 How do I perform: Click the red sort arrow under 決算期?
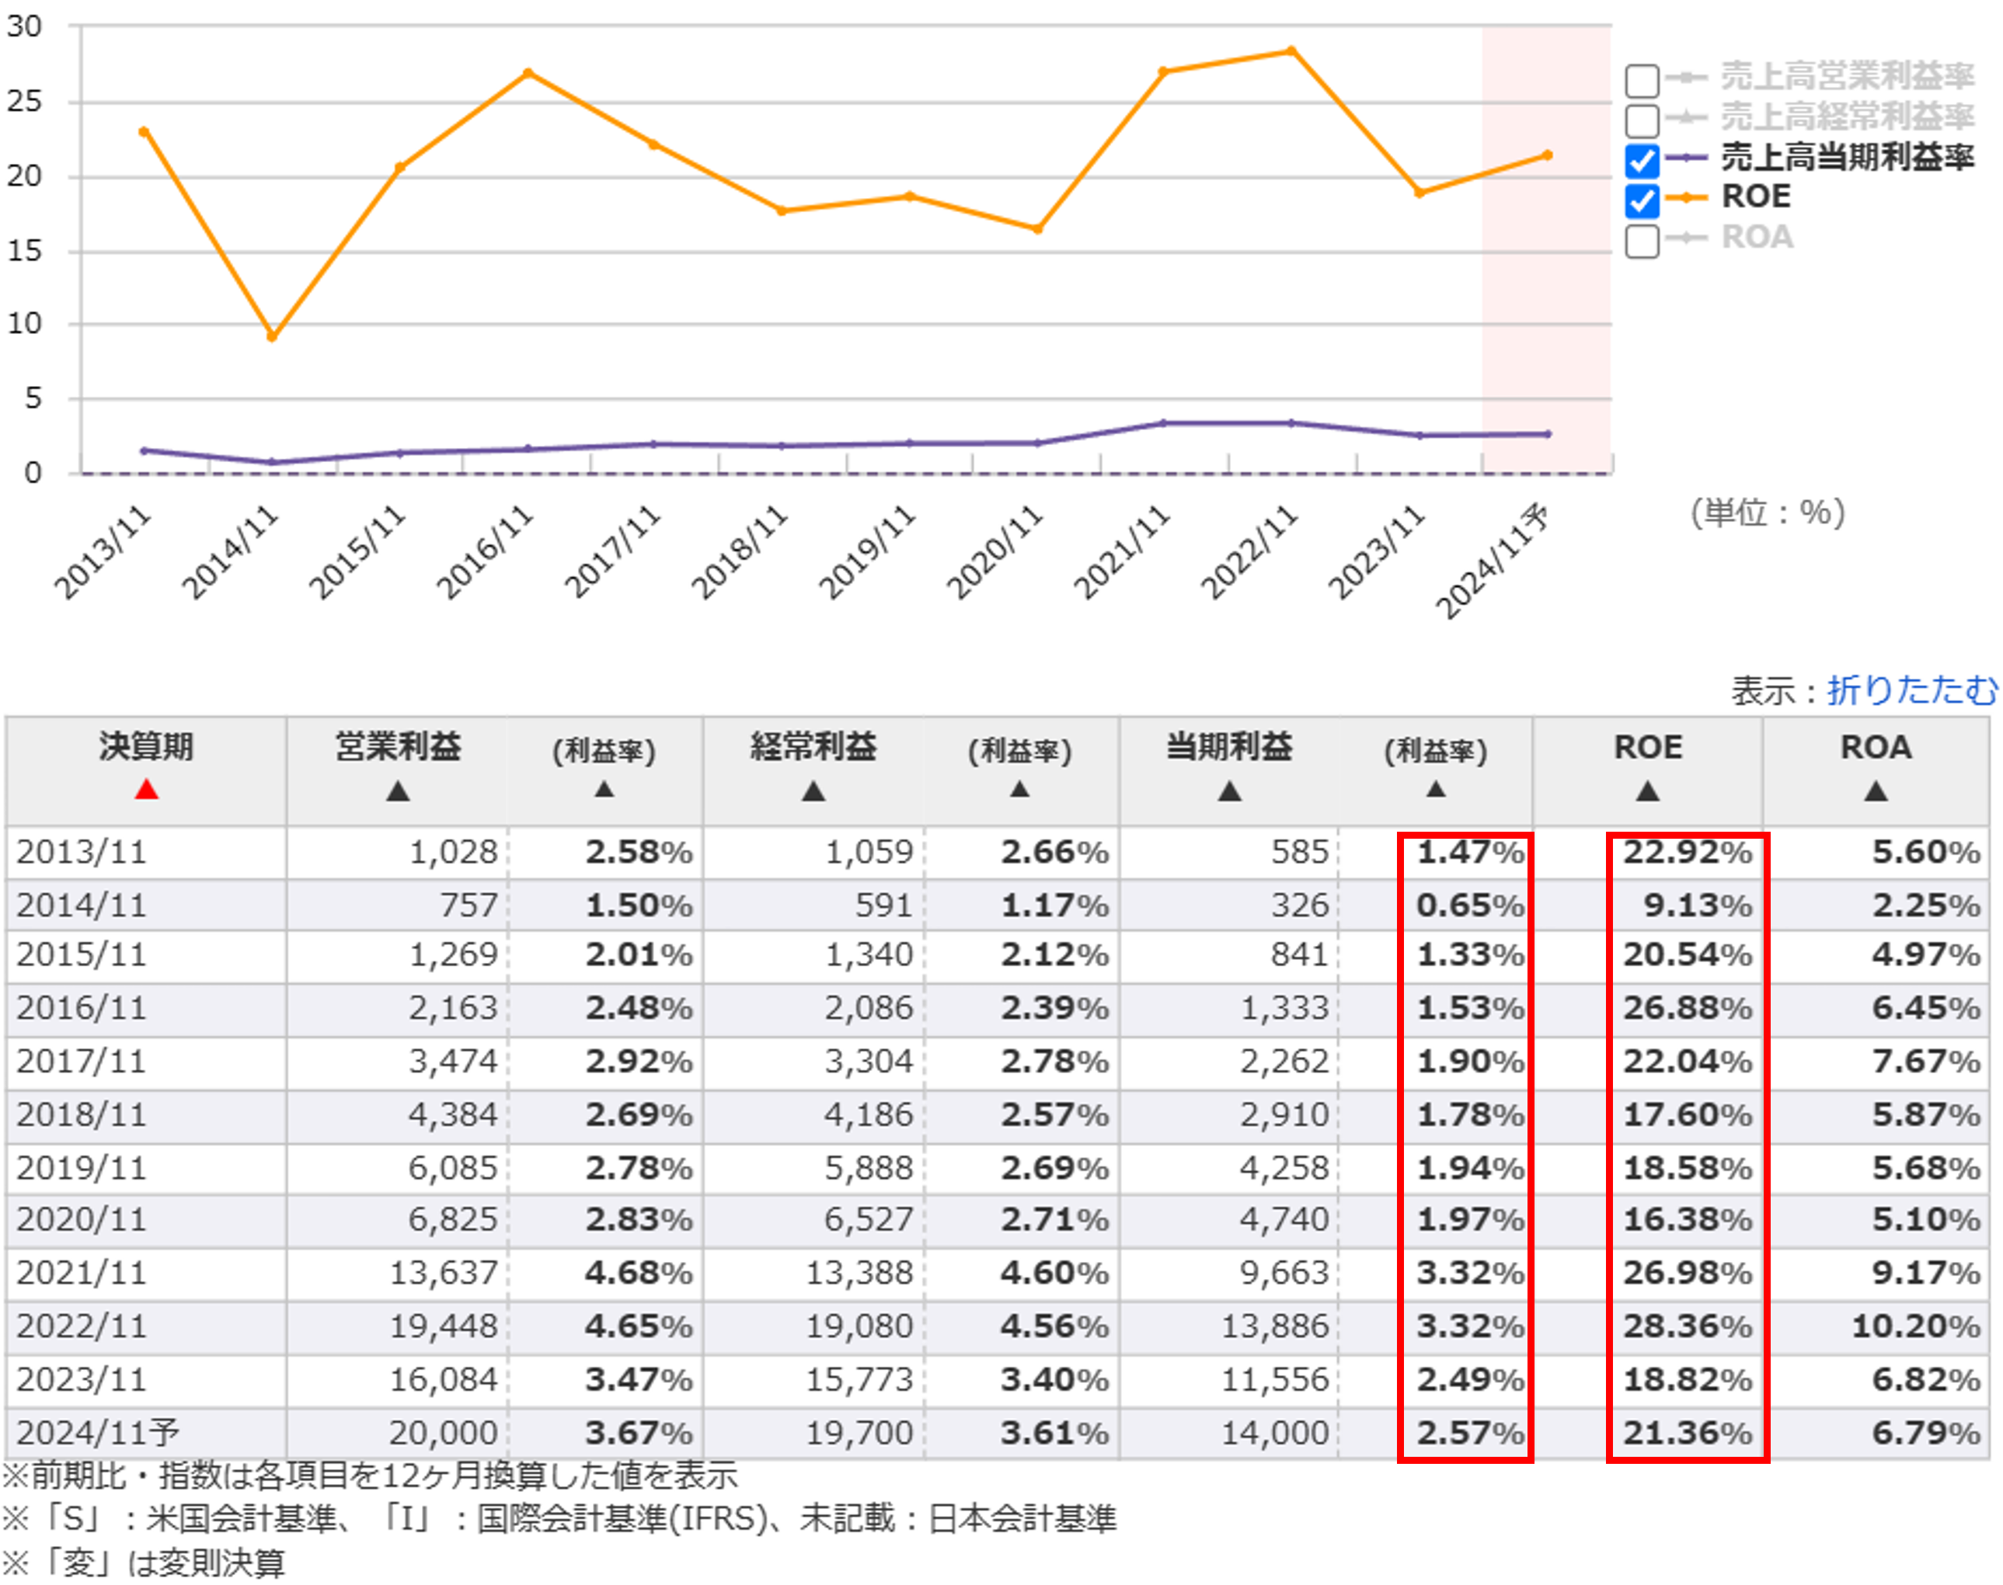pos(147,790)
